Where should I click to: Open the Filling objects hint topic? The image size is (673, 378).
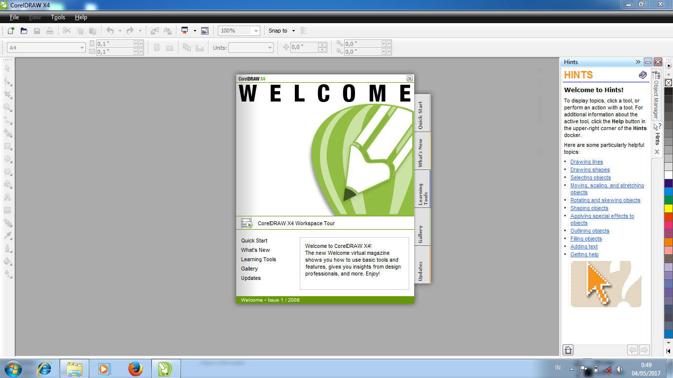pyautogui.click(x=586, y=239)
